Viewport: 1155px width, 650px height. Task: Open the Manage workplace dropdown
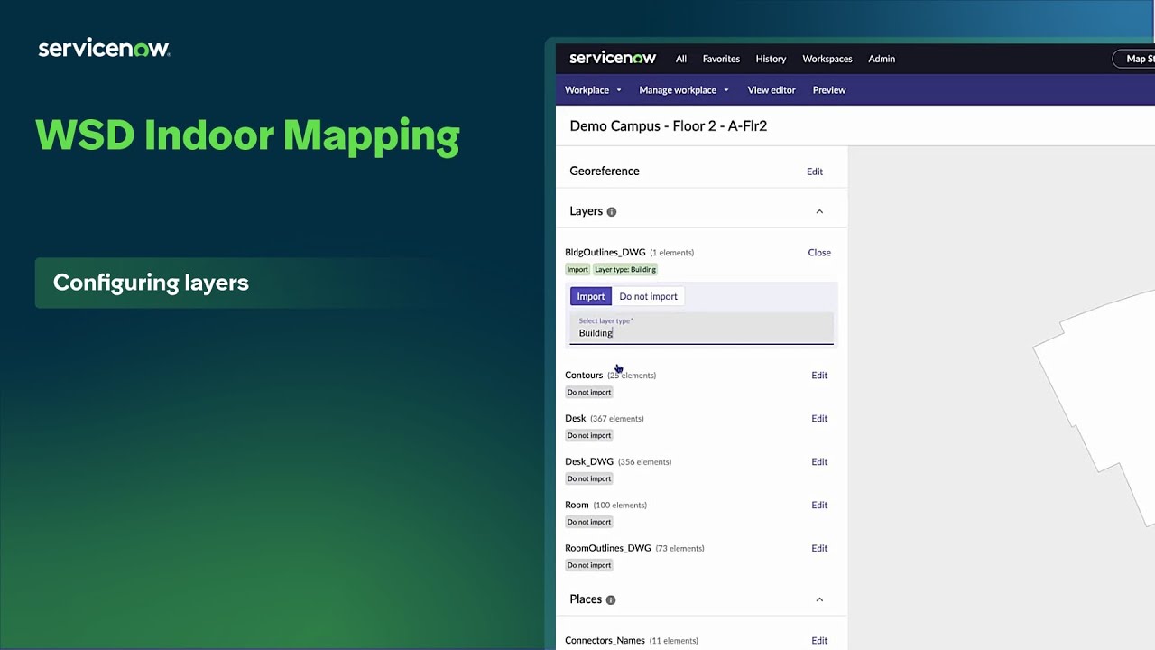click(x=683, y=89)
